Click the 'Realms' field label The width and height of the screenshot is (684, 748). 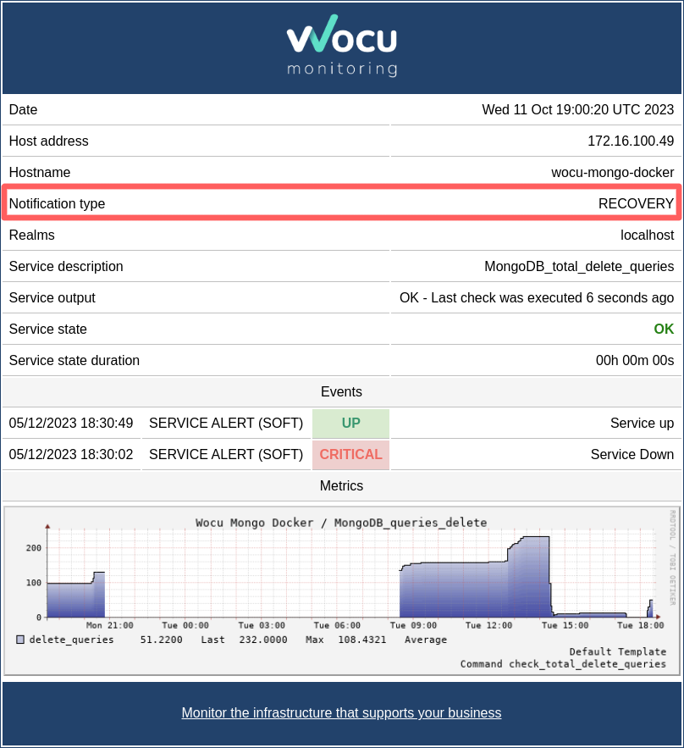tap(32, 235)
